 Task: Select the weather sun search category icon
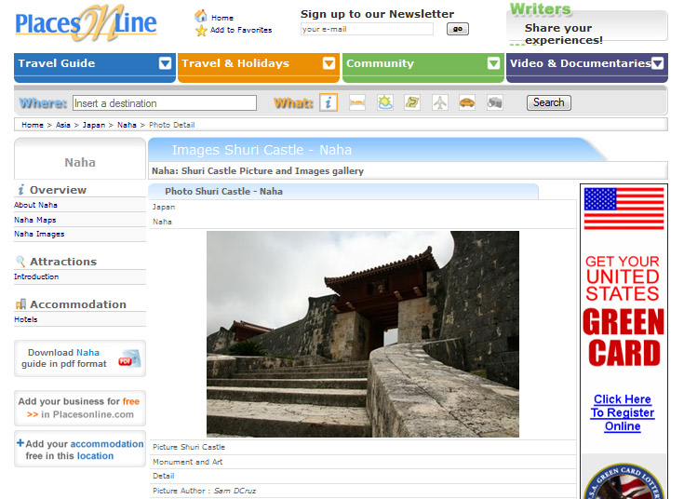pos(385,103)
